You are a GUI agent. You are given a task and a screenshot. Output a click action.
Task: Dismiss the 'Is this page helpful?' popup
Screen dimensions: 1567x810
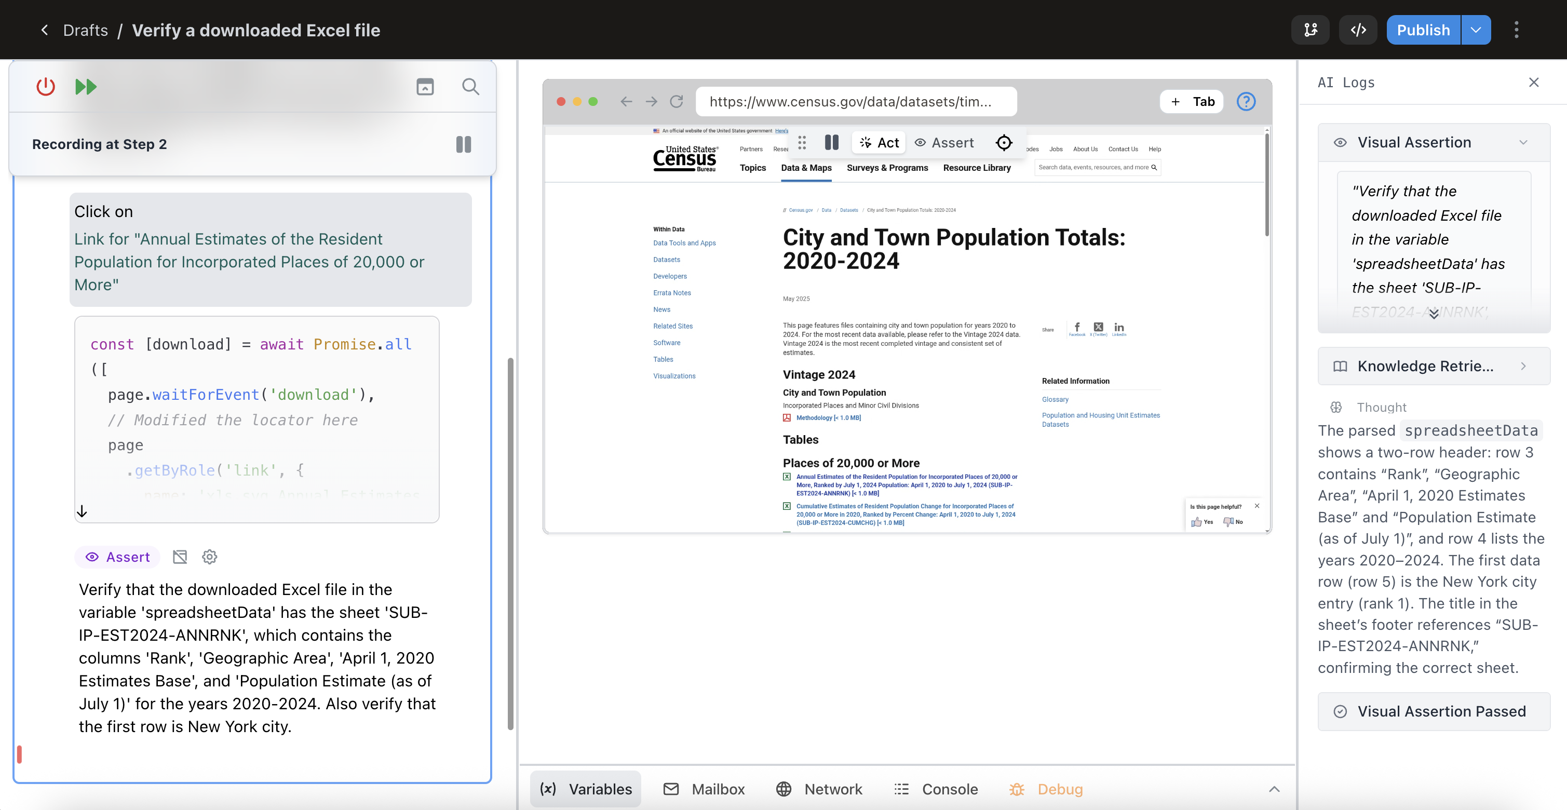coord(1257,506)
